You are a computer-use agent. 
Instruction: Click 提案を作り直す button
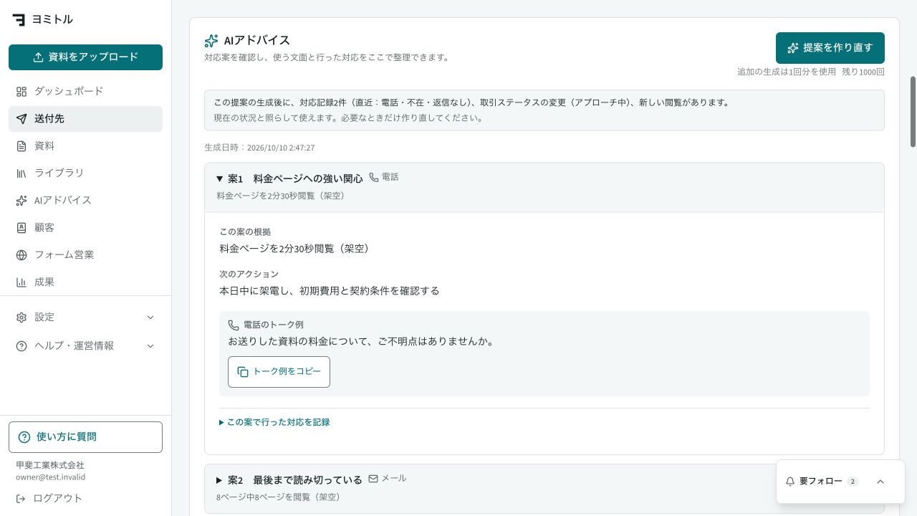click(830, 48)
